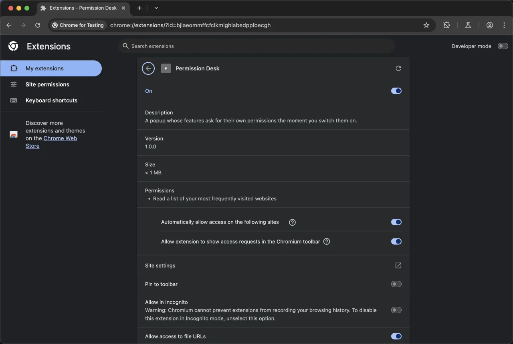Click the Permission Desk extension icon
The image size is (513, 344).
point(166,68)
